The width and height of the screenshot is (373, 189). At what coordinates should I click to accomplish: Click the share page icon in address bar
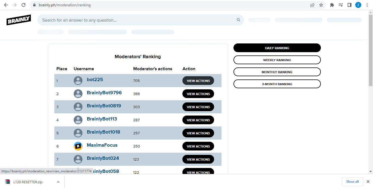(x=312, y=5)
